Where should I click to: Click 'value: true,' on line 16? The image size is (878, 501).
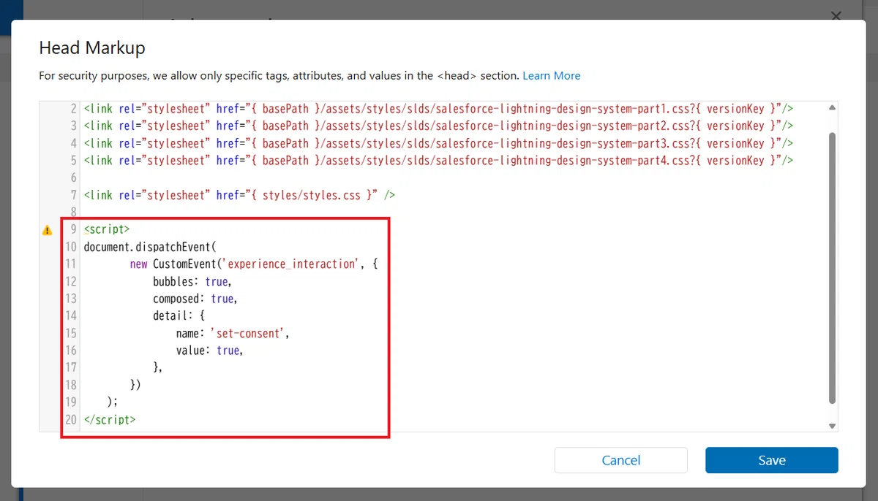[x=209, y=351]
